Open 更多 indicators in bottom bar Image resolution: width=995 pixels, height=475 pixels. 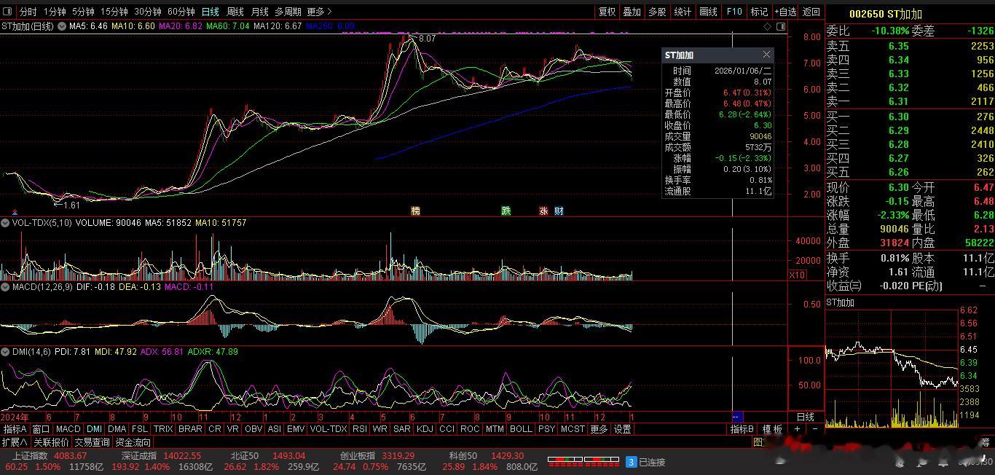(599, 429)
